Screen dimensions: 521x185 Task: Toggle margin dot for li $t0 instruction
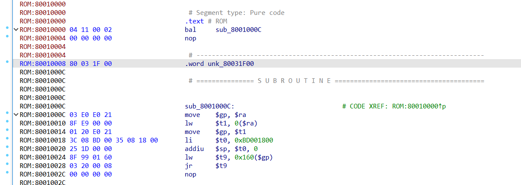point(7,139)
